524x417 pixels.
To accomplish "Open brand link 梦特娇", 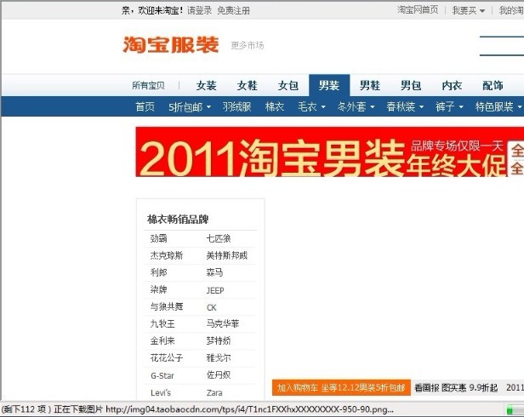I will tap(219, 340).
